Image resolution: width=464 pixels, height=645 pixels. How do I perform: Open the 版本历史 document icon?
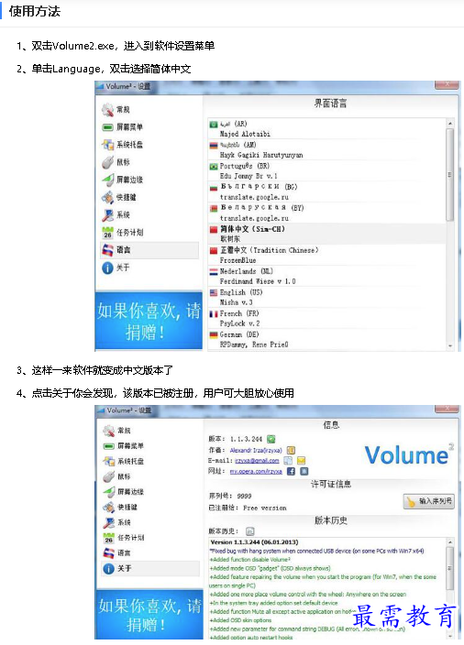coord(250,531)
